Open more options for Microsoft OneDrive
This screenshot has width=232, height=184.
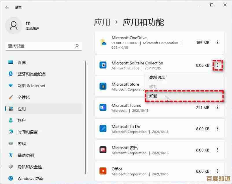[x=218, y=43]
